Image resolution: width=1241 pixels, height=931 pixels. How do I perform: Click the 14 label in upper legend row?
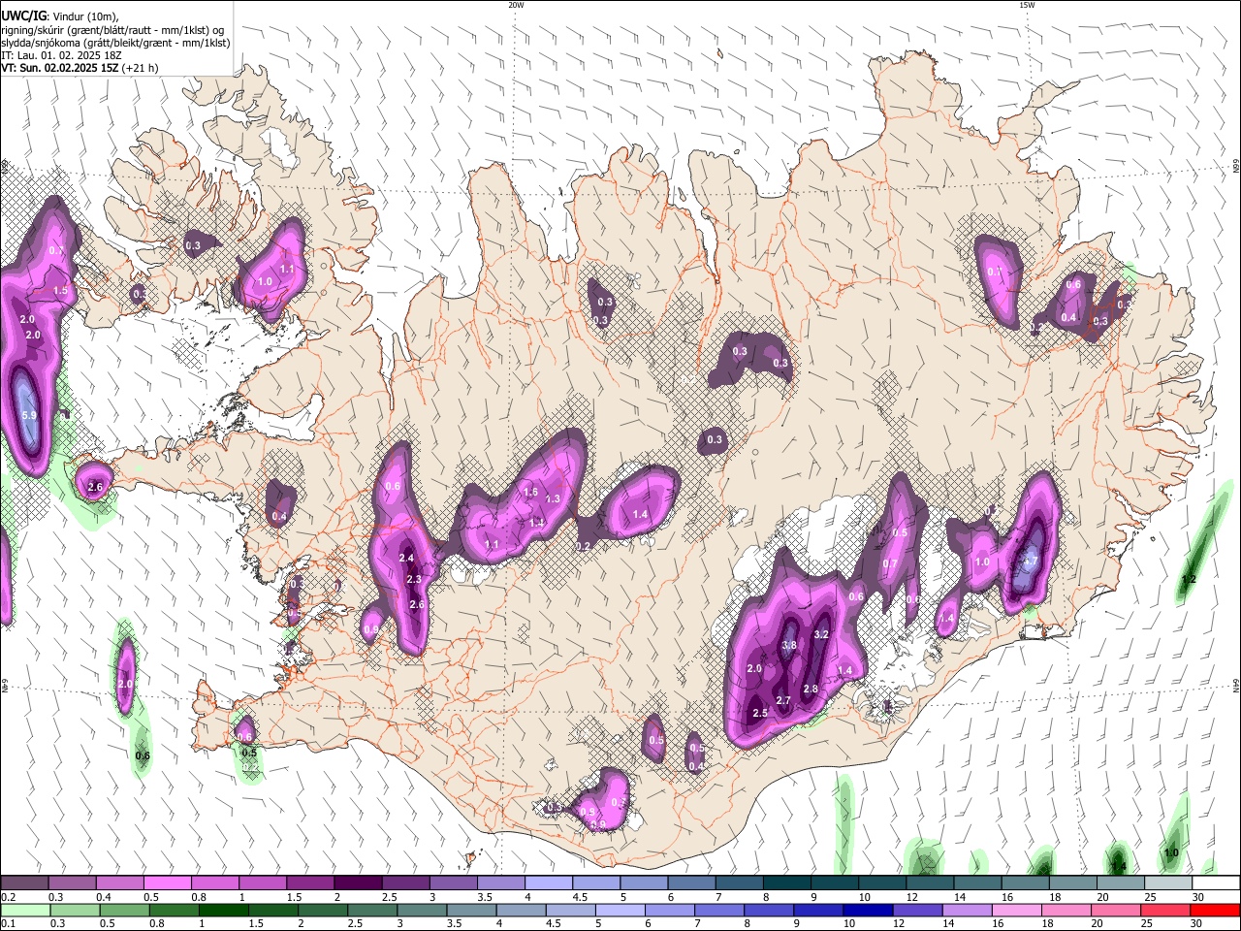[959, 897]
